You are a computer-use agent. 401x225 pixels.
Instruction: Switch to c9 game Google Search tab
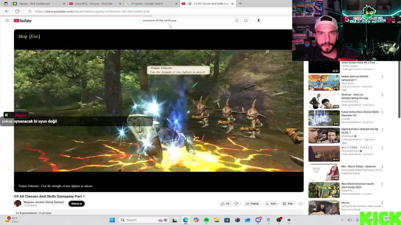[151, 4]
